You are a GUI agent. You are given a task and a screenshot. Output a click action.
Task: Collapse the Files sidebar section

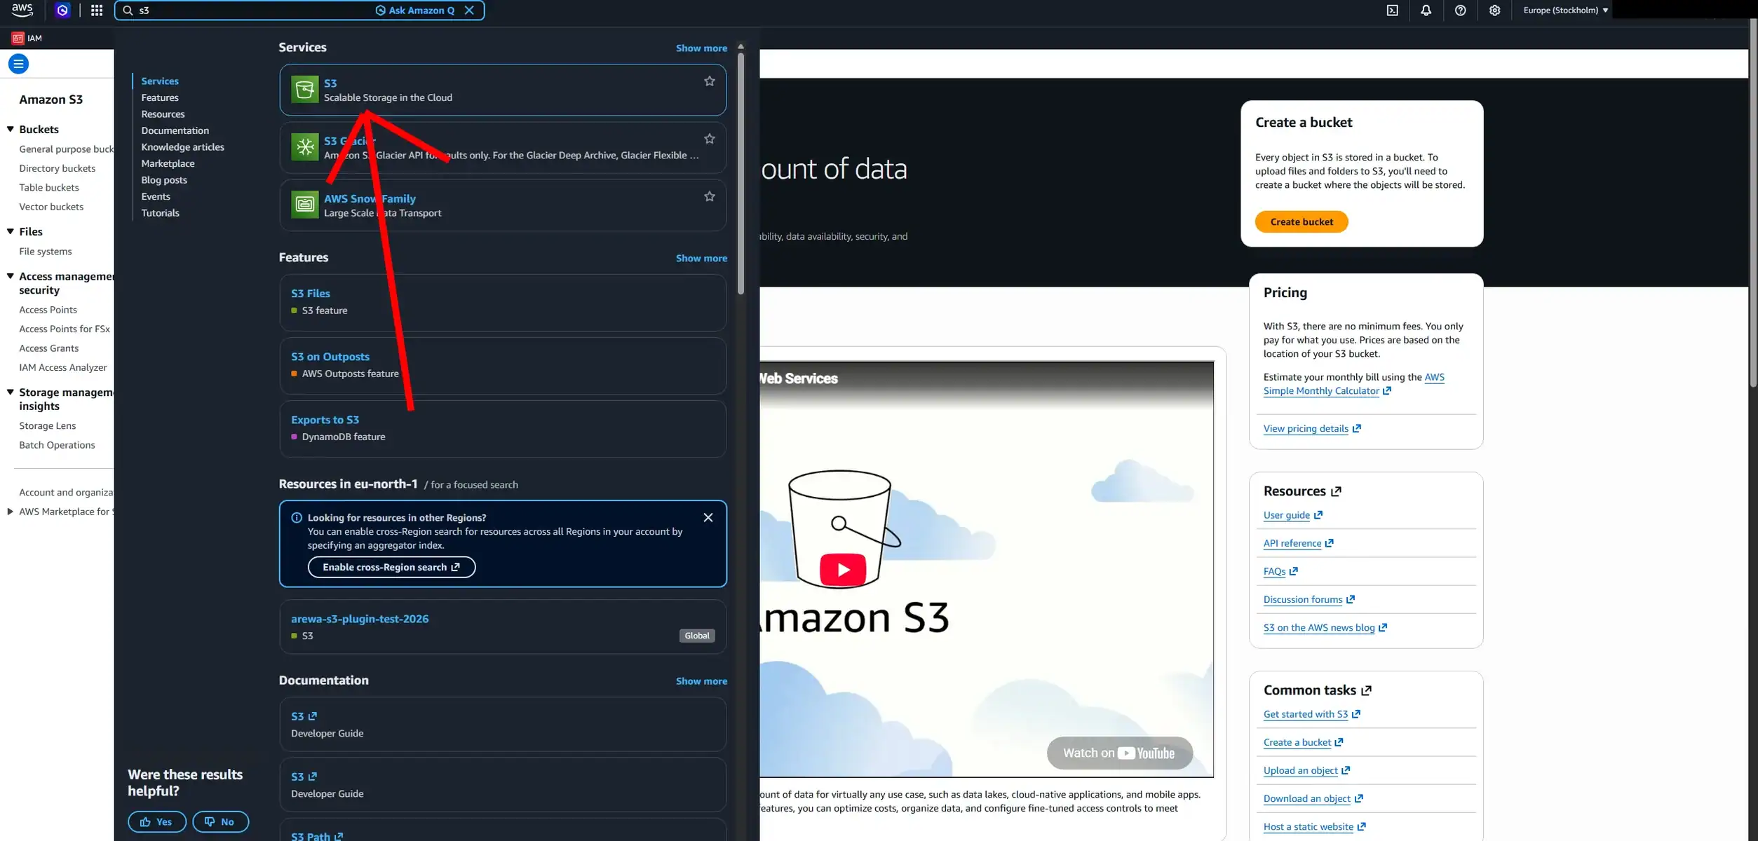10,231
